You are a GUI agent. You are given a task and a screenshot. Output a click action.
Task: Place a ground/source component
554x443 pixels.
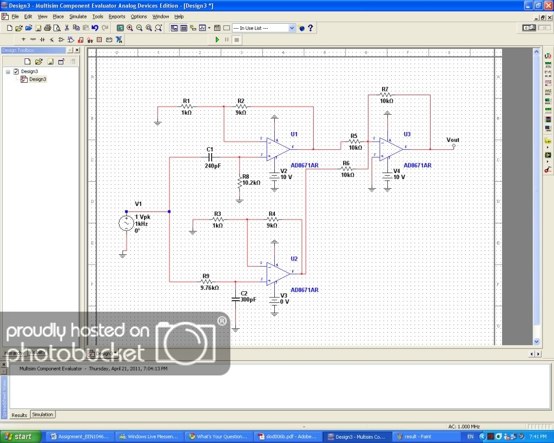(24, 39)
